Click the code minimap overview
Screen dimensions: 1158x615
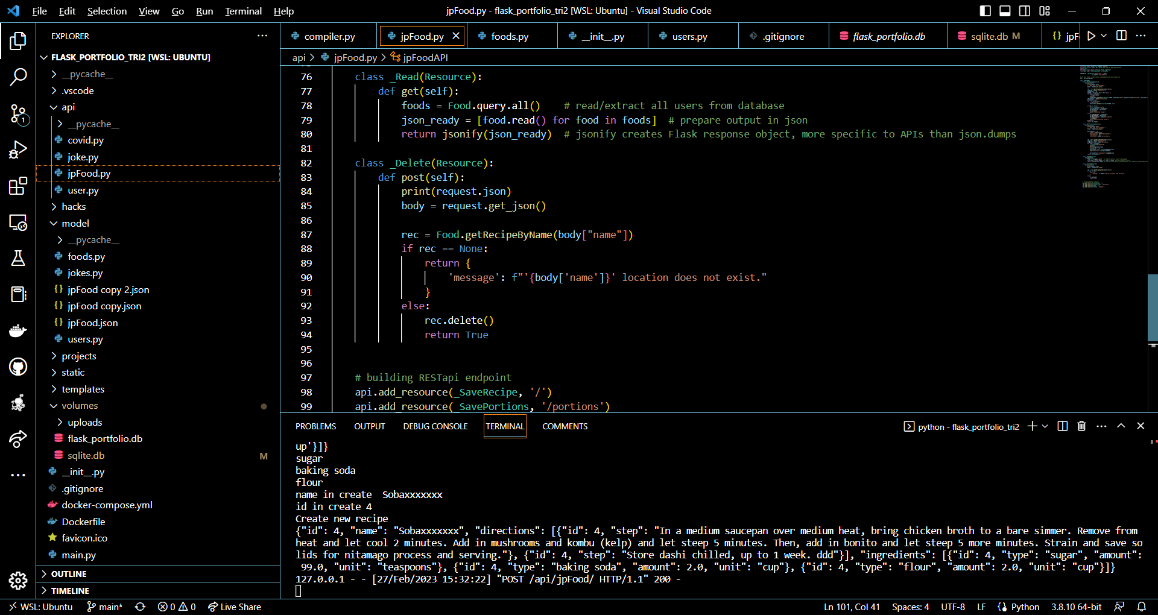[x=1113, y=127]
